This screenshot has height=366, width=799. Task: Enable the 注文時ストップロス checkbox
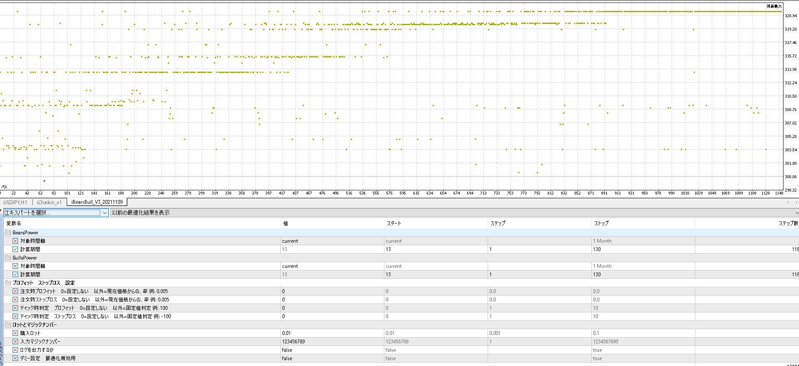pos(15,300)
